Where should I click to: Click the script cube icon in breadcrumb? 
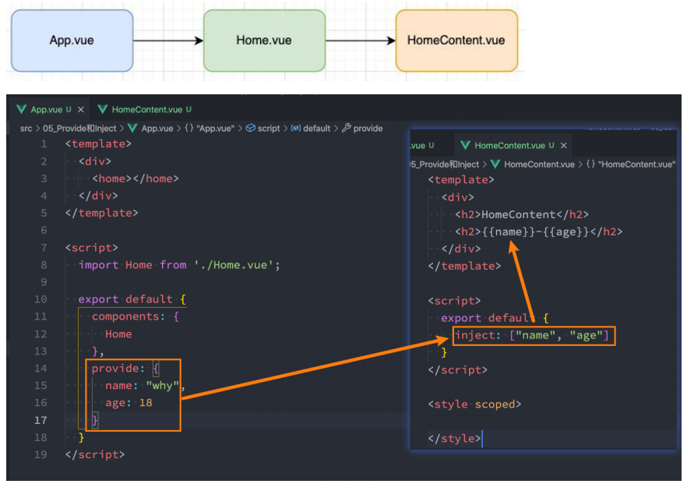click(x=251, y=128)
